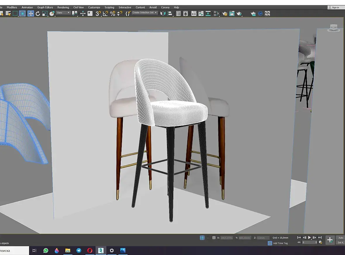Toggle the Scene Explorer icon
This screenshot has width=345, height=255.
[x=178, y=14]
